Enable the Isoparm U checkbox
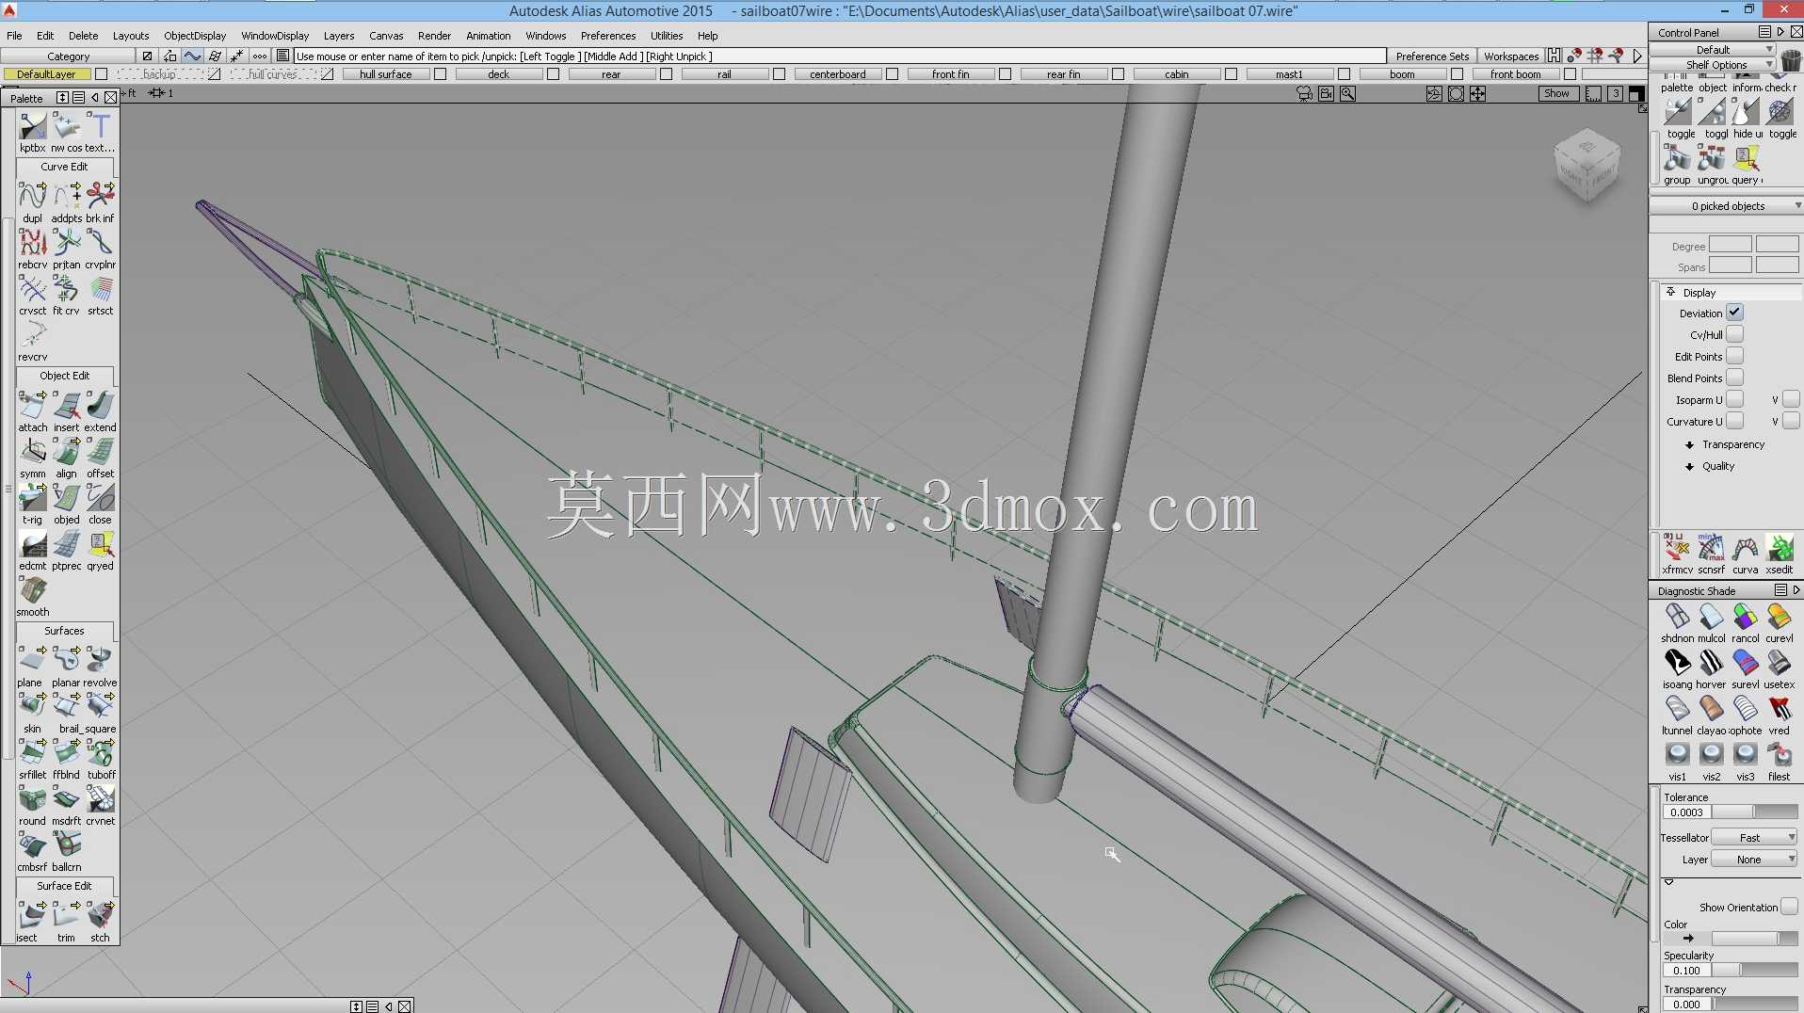1804x1013 pixels. pos(1734,399)
